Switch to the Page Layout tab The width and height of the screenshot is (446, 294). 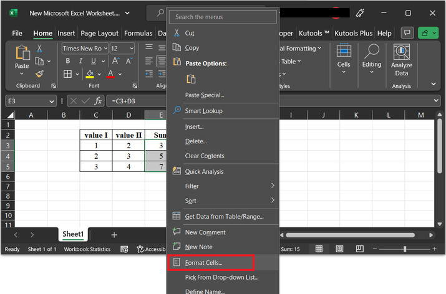click(99, 33)
